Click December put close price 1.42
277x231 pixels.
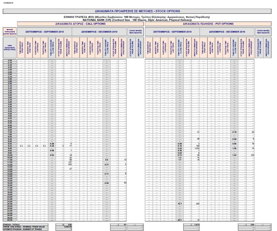tap(234, 155)
